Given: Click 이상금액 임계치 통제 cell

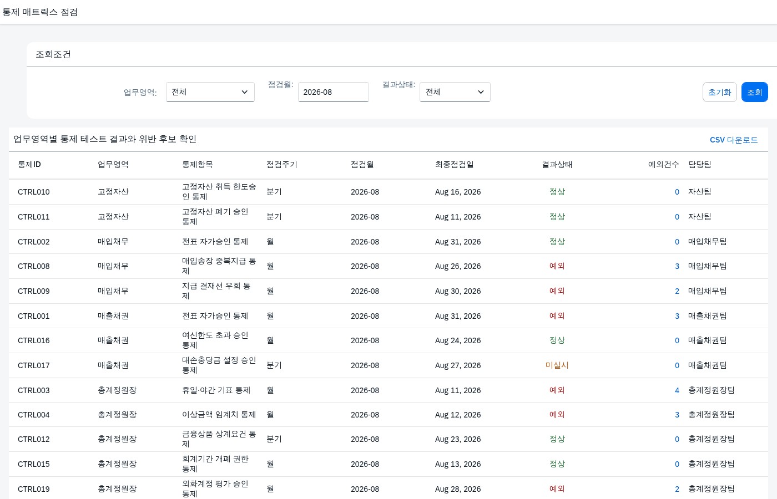Looking at the screenshot, I should click(x=219, y=415).
